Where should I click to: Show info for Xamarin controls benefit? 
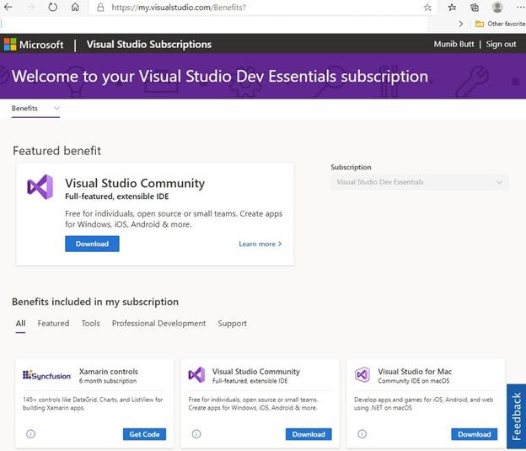coord(30,434)
